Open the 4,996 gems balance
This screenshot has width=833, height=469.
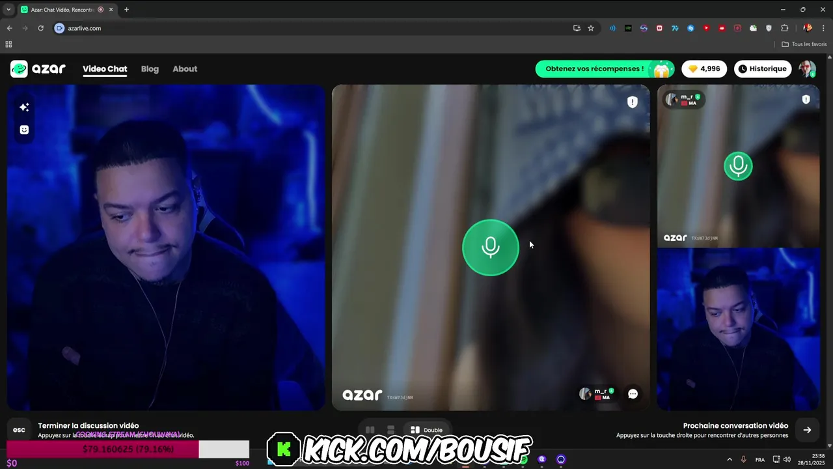(704, 69)
